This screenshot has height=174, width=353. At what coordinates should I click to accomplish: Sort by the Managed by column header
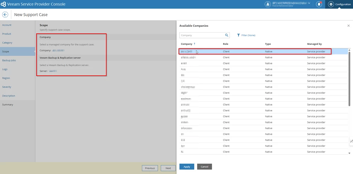tap(314, 44)
